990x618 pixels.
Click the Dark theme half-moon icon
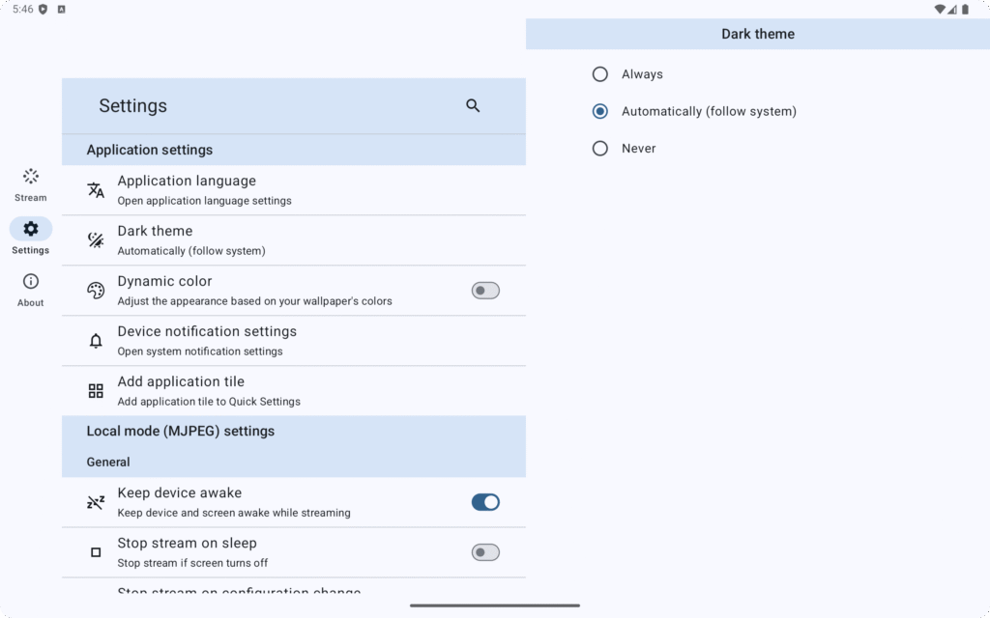[x=96, y=240]
